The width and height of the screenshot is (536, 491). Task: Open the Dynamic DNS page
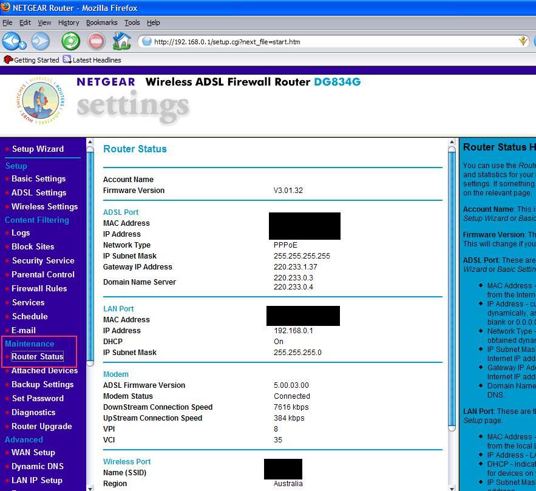click(x=38, y=466)
